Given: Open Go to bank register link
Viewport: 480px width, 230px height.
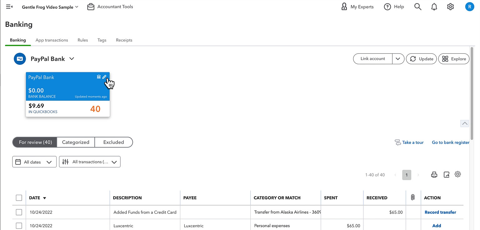Looking at the screenshot, I should 451,142.
